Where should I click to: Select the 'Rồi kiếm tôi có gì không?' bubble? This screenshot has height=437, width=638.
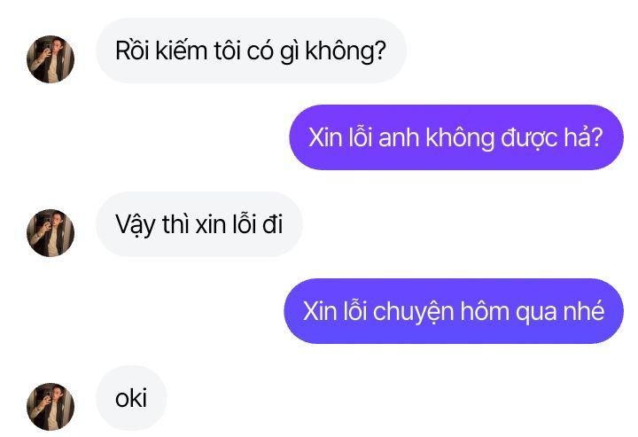point(251,51)
